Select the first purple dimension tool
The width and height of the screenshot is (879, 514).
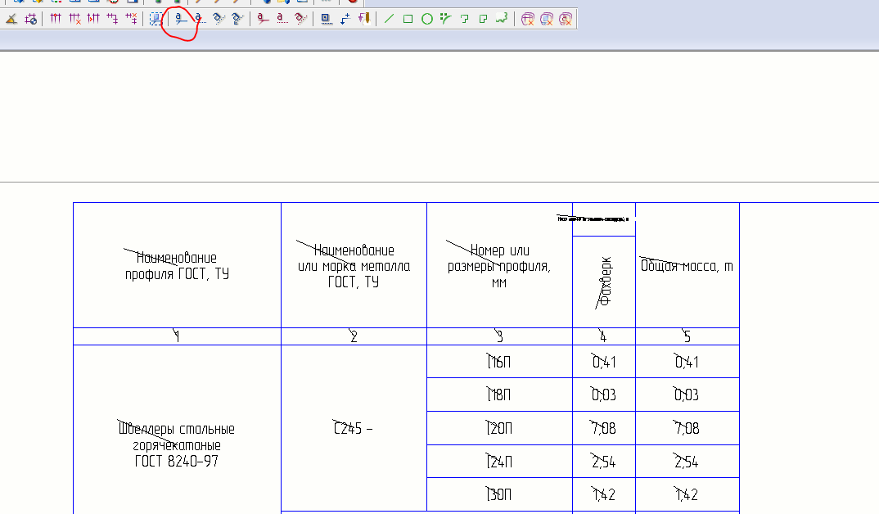(x=56, y=18)
